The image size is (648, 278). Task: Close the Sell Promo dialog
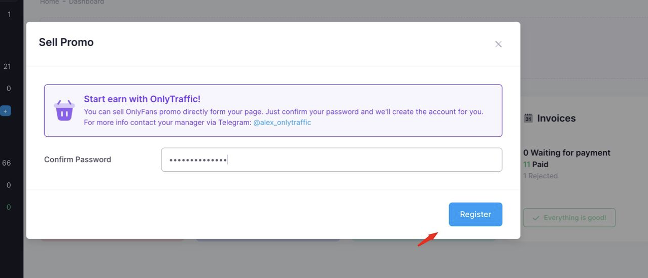498,44
